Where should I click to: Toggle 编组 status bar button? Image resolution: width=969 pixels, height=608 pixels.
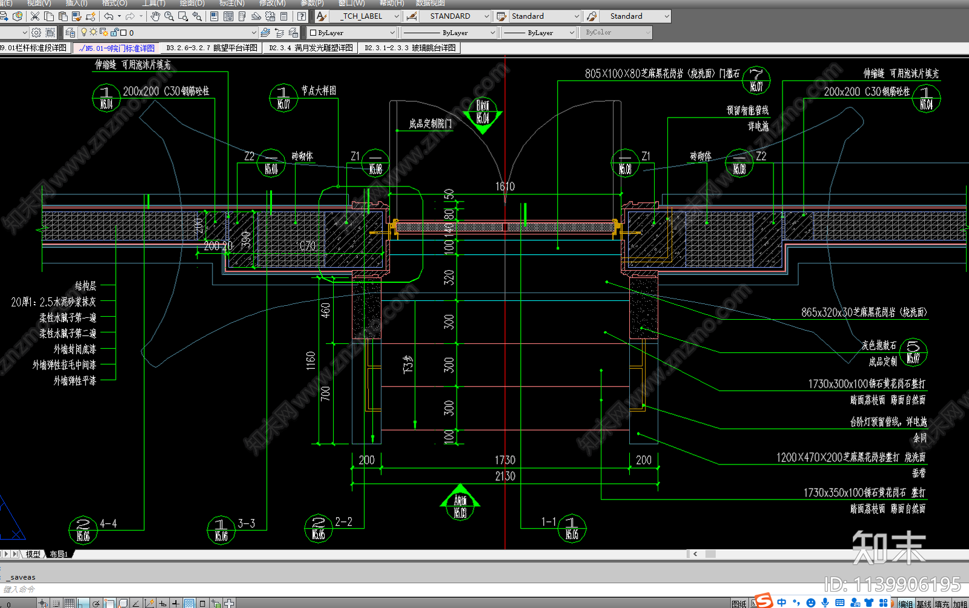pyautogui.click(x=905, y=603)
